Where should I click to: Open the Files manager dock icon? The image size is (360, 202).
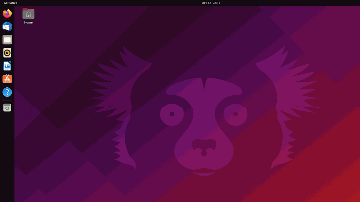click(7, 40)
